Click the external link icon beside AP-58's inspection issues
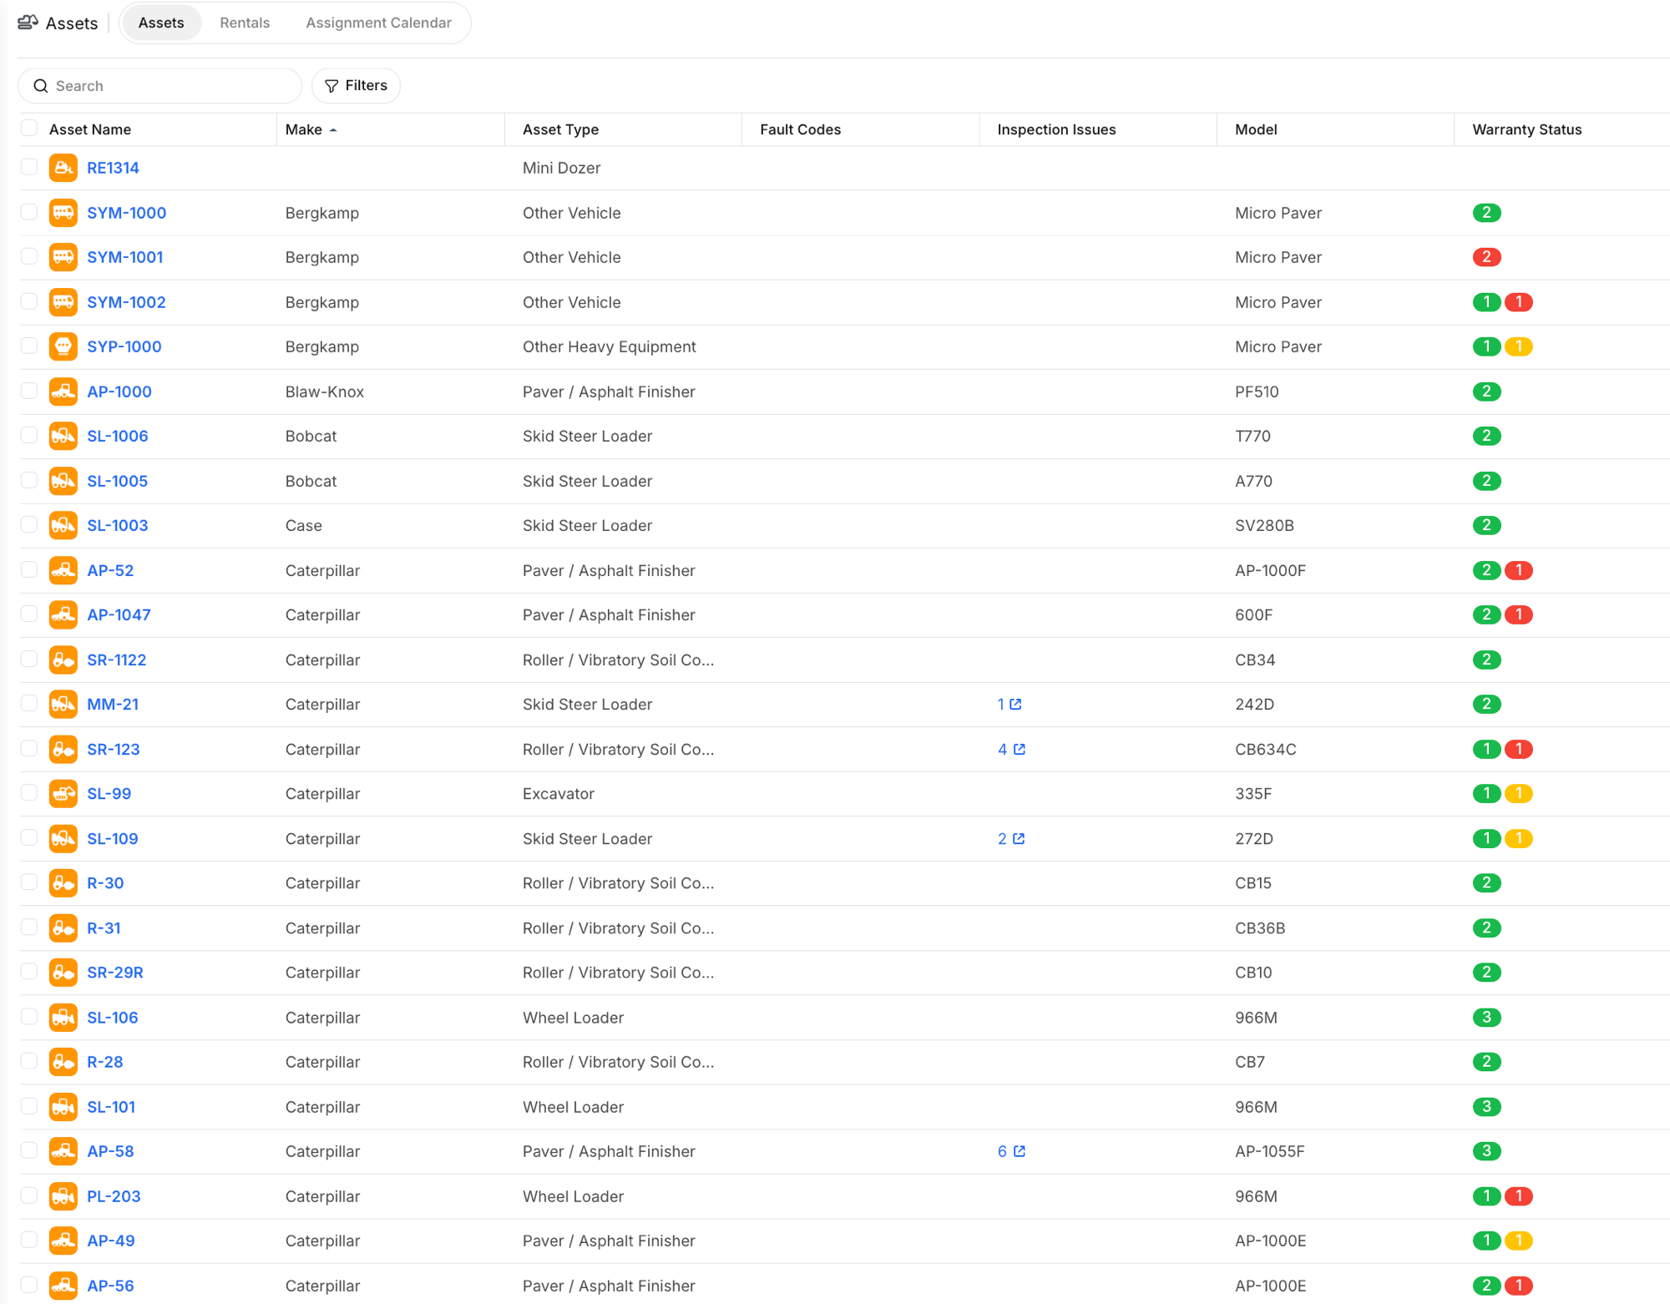The image size is (1670, 1304). (1018, 1150)
